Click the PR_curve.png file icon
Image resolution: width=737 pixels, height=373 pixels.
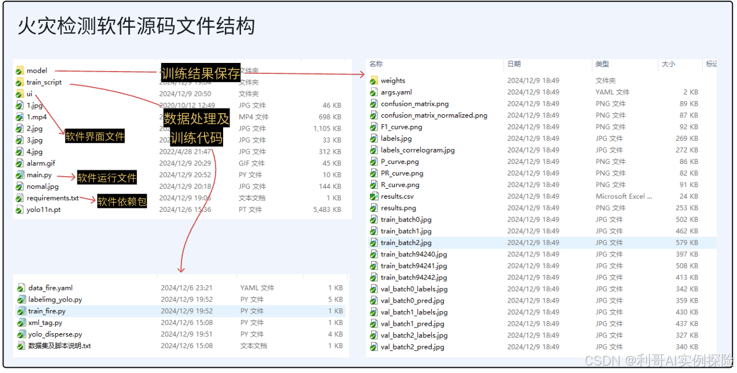pyautogui.click(x=373, y=173)
